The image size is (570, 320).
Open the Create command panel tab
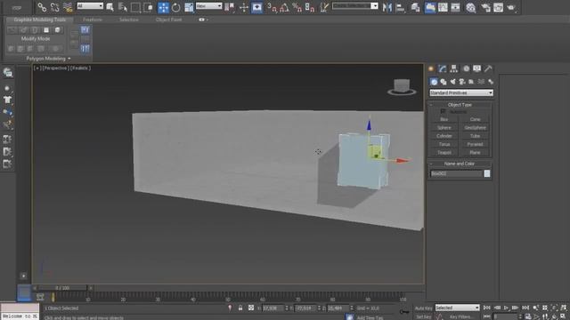click(431, 68)
